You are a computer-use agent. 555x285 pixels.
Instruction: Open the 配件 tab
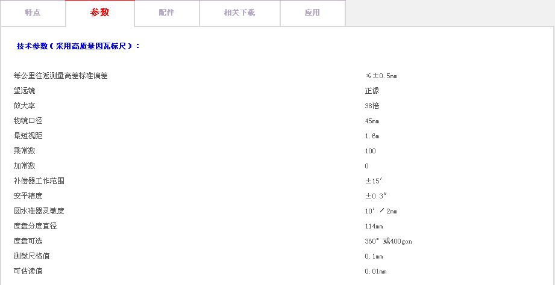[166, 13]
